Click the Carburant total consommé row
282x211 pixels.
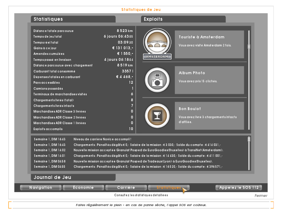click(x=83, y=71)
